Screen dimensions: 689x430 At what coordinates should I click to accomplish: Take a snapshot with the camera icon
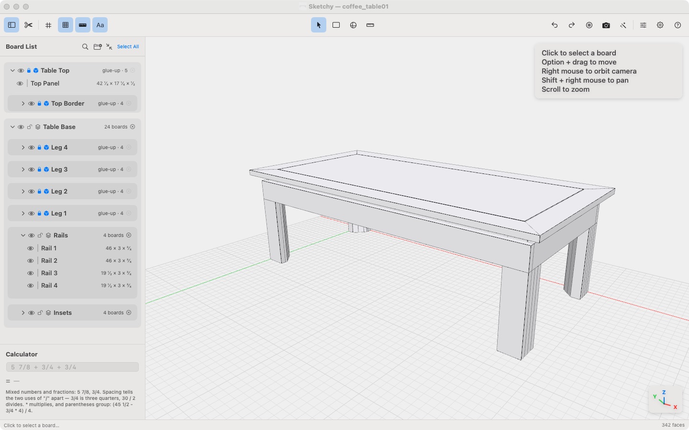click(x=606, y=25)
